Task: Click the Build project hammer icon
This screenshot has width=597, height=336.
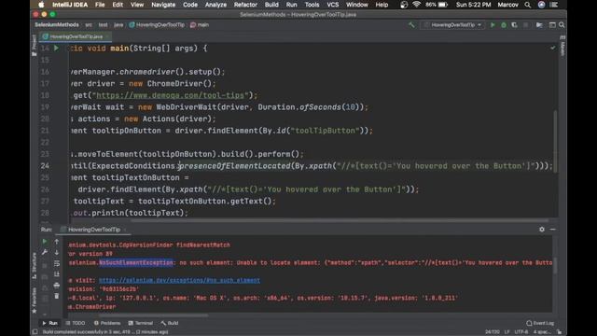Action: click(411, 25)
